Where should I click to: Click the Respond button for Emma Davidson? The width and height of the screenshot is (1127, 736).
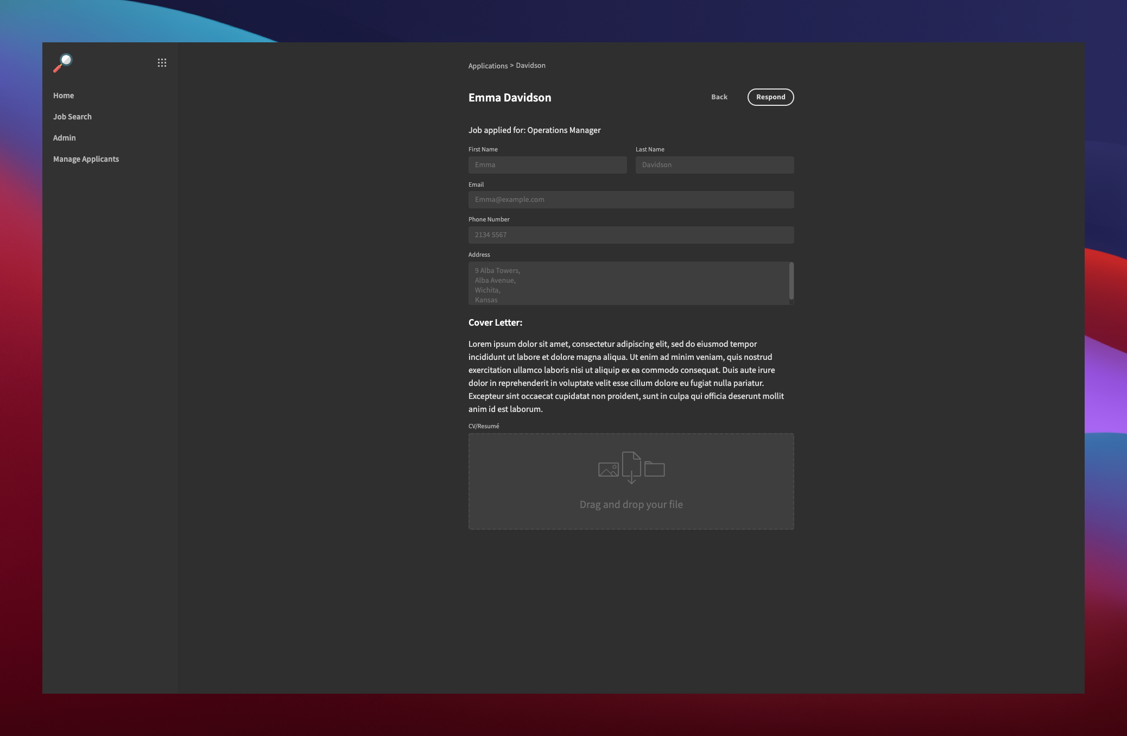coord(770,96)
